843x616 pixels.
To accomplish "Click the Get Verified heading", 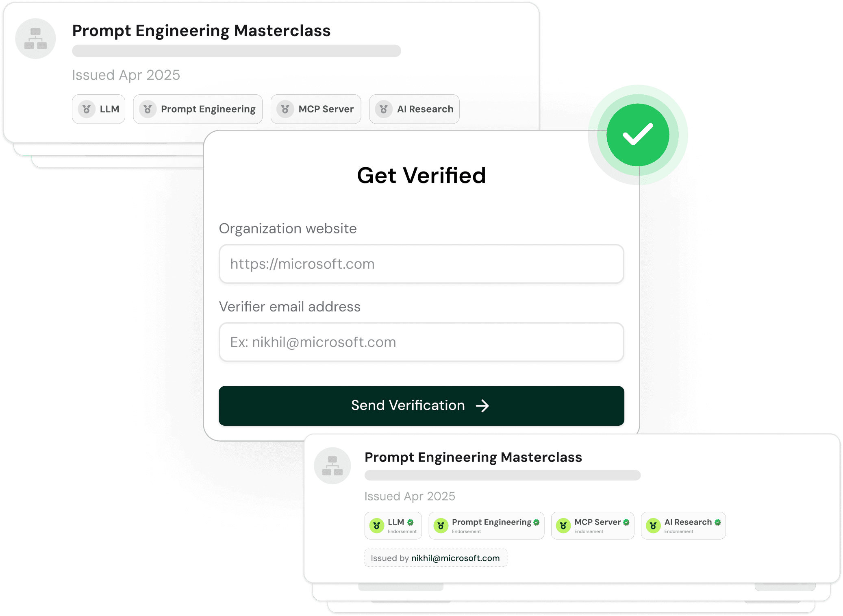I will click(421, 175).
